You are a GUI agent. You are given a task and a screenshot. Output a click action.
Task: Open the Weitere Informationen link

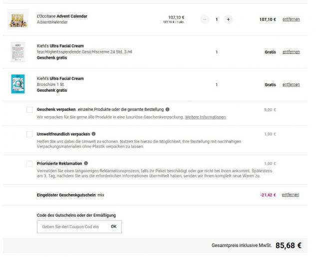[205, 117]
